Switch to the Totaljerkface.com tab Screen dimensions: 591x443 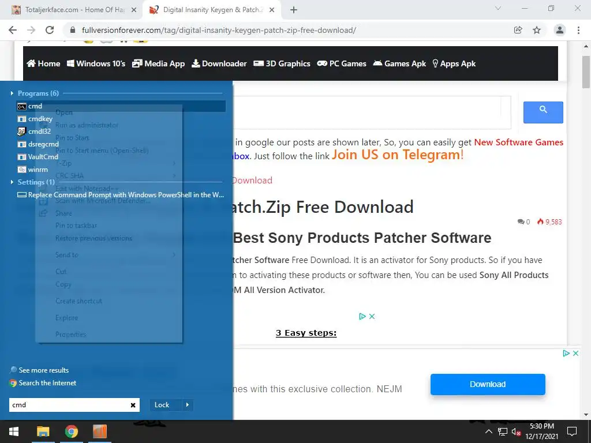[74, 10]
